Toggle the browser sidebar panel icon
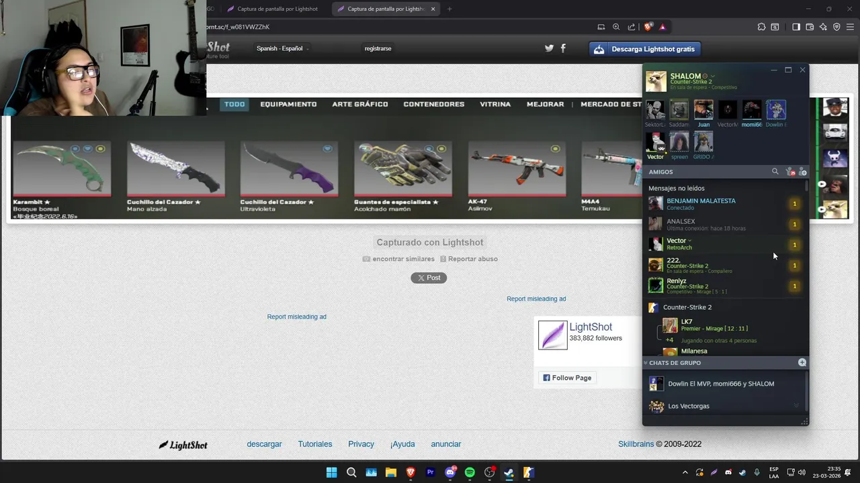Image resolution: width=860 pixels, height=483 pixels. [x=796, y=27]
